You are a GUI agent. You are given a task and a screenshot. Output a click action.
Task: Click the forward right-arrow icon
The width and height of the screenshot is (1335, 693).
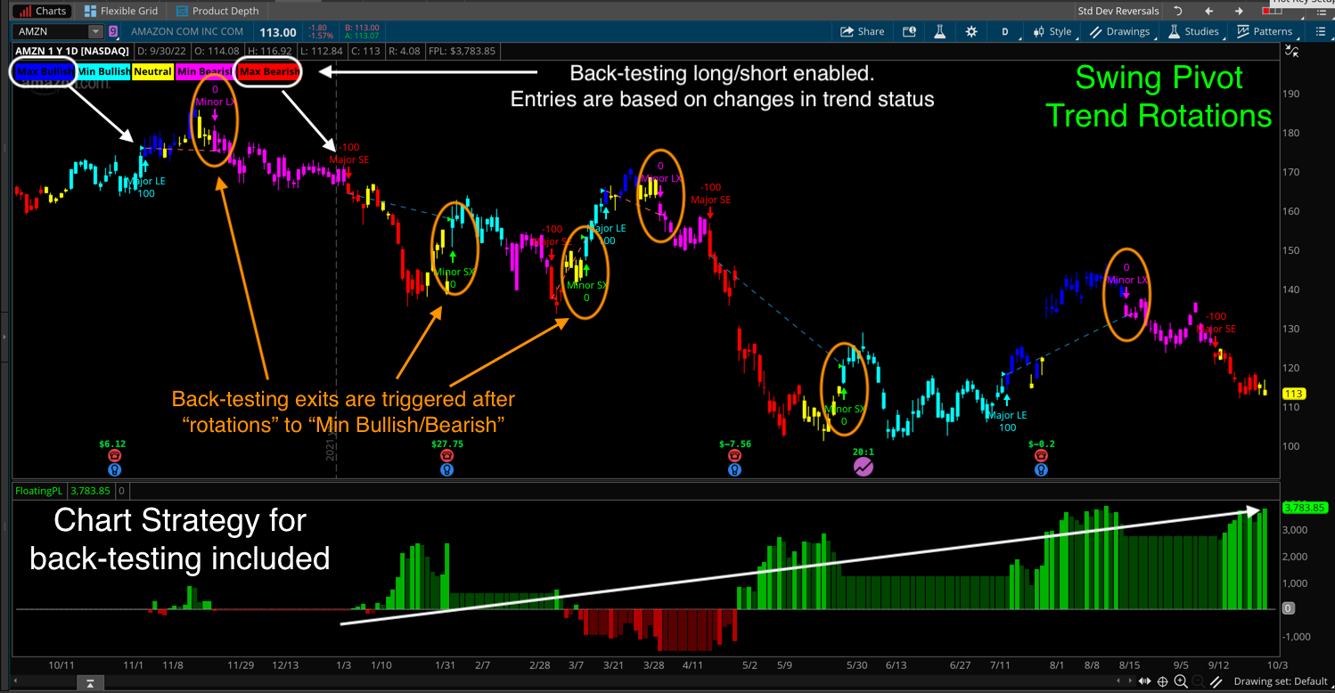pyautogui.click(x=1239, y=11)
